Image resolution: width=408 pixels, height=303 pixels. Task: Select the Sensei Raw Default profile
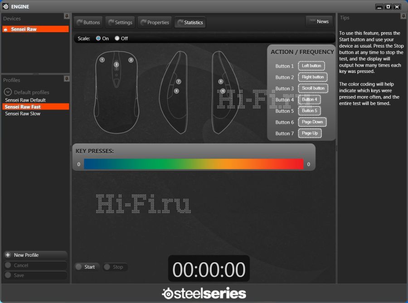coord(25,100)
